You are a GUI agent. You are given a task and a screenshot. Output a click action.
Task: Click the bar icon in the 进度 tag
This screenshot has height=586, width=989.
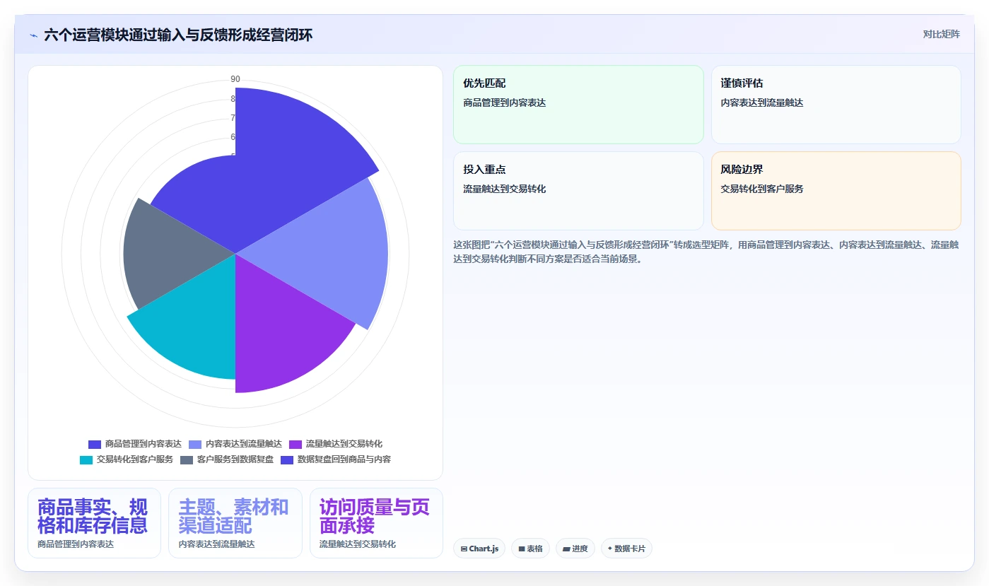point(566,549)
